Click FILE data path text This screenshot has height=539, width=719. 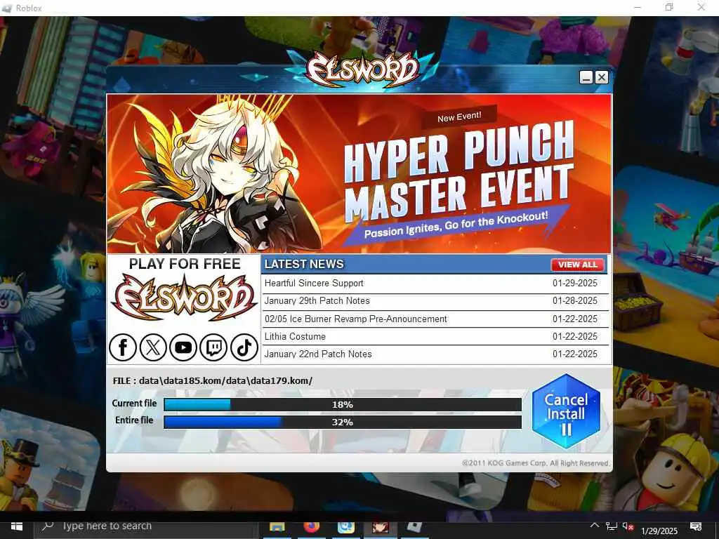[213, 381]
